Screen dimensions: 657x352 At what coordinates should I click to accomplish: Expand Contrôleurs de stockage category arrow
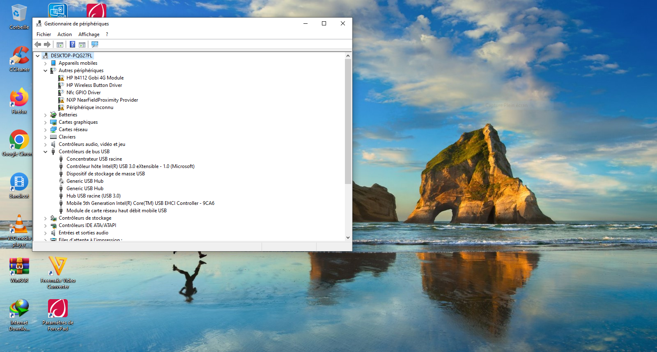click(x=46, y=218)
